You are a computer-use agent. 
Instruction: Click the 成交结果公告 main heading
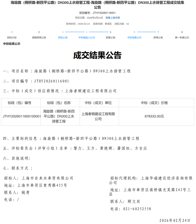[97, 55]
